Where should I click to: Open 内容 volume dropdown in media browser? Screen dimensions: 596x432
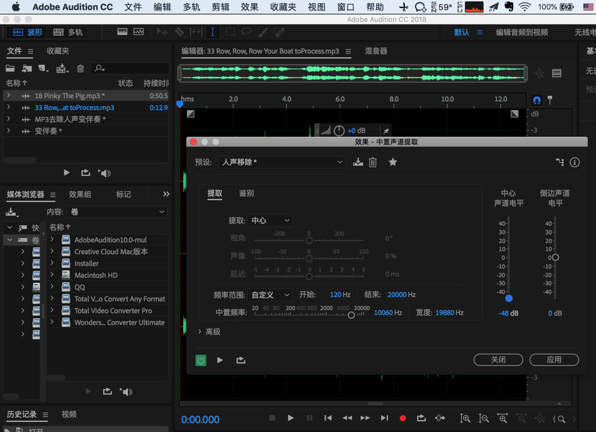pos(117,211)
